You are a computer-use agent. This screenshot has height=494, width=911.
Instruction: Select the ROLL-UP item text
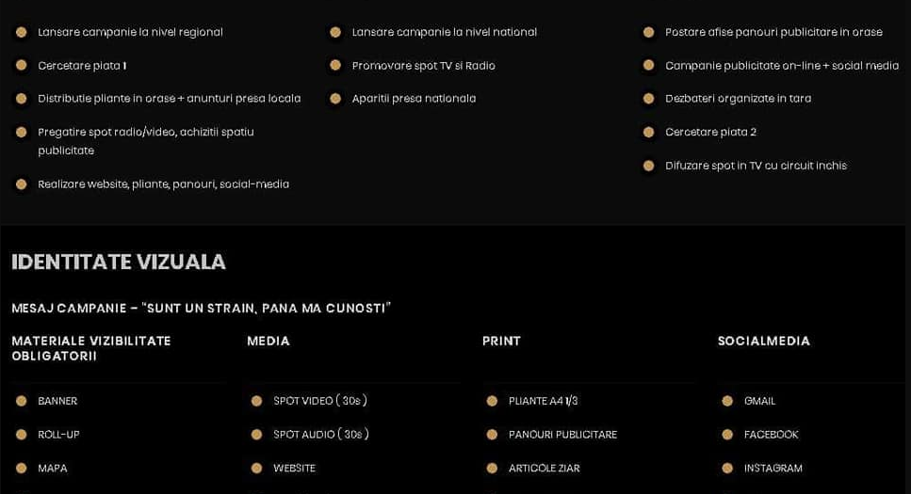58,435
